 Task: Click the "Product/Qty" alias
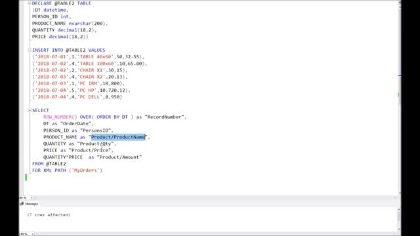96,144
